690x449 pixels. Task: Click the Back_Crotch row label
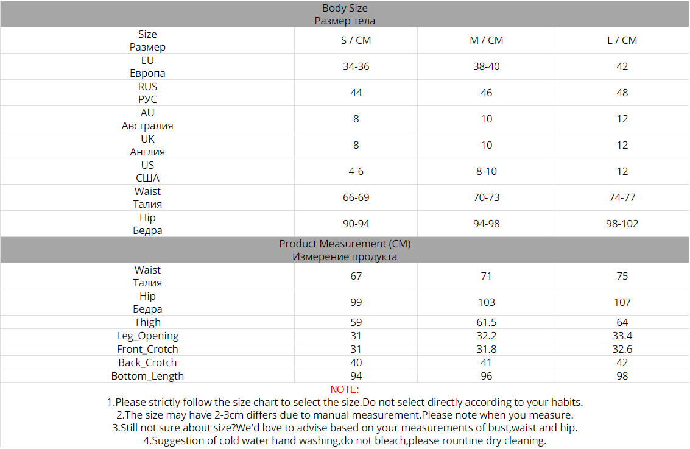(147, 362)
